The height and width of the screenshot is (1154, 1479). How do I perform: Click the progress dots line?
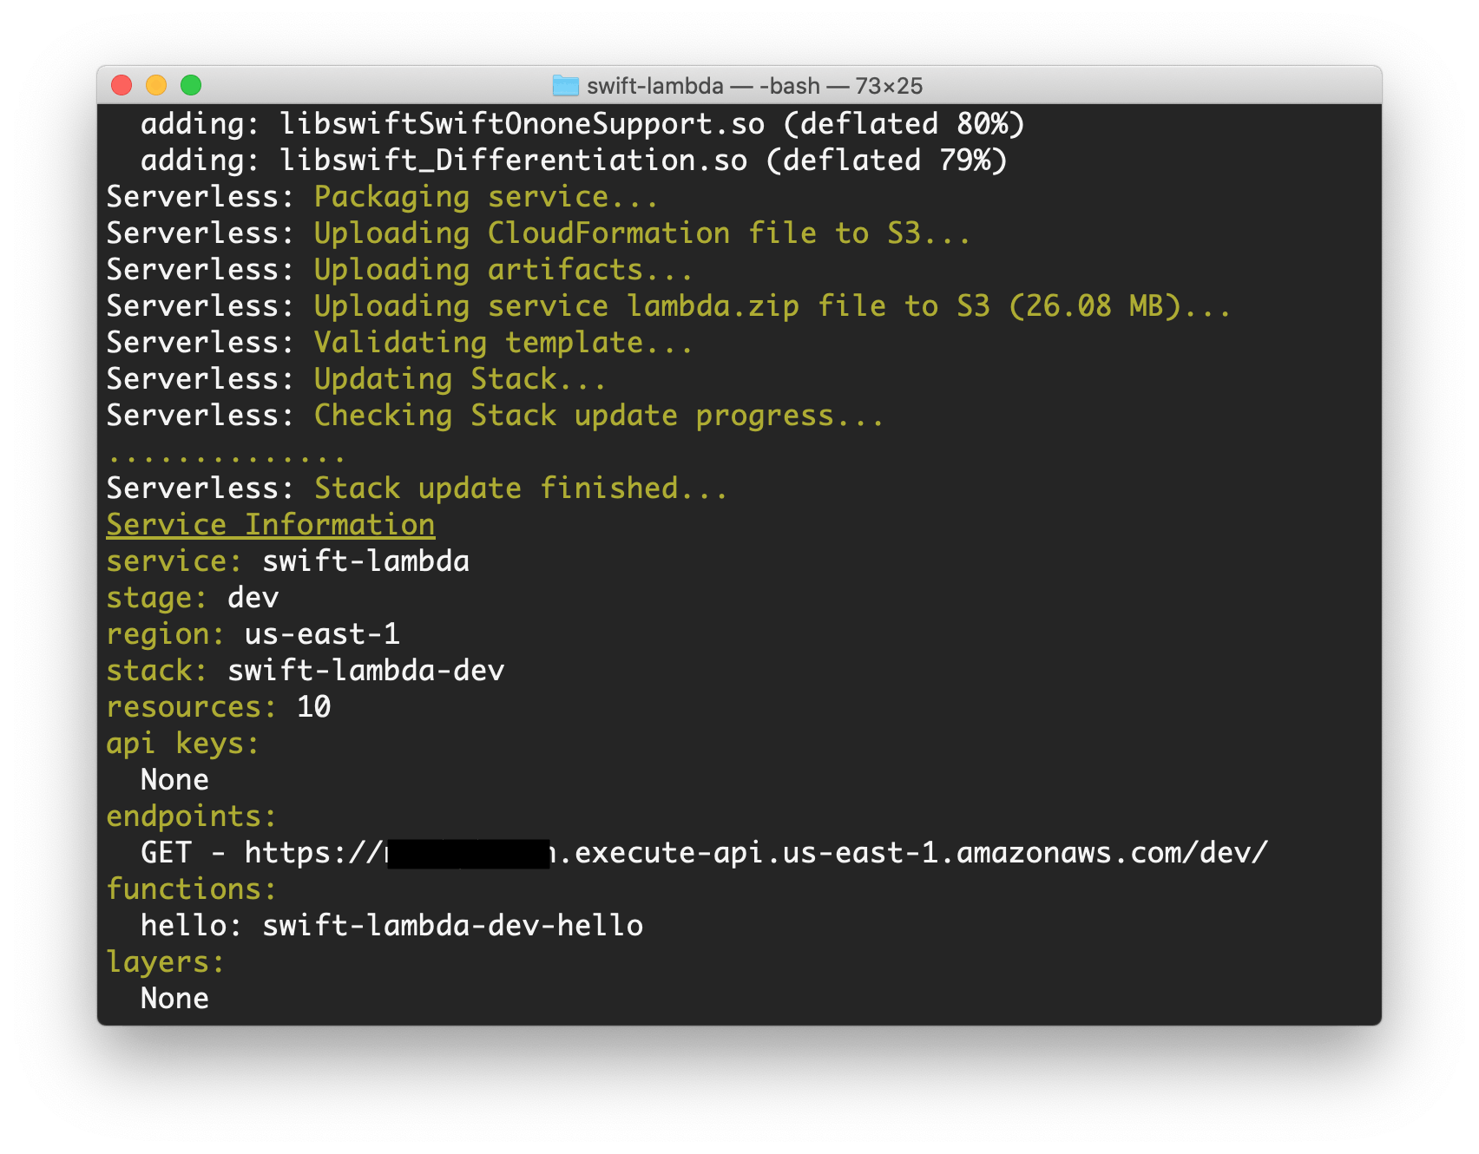[226, 458]
